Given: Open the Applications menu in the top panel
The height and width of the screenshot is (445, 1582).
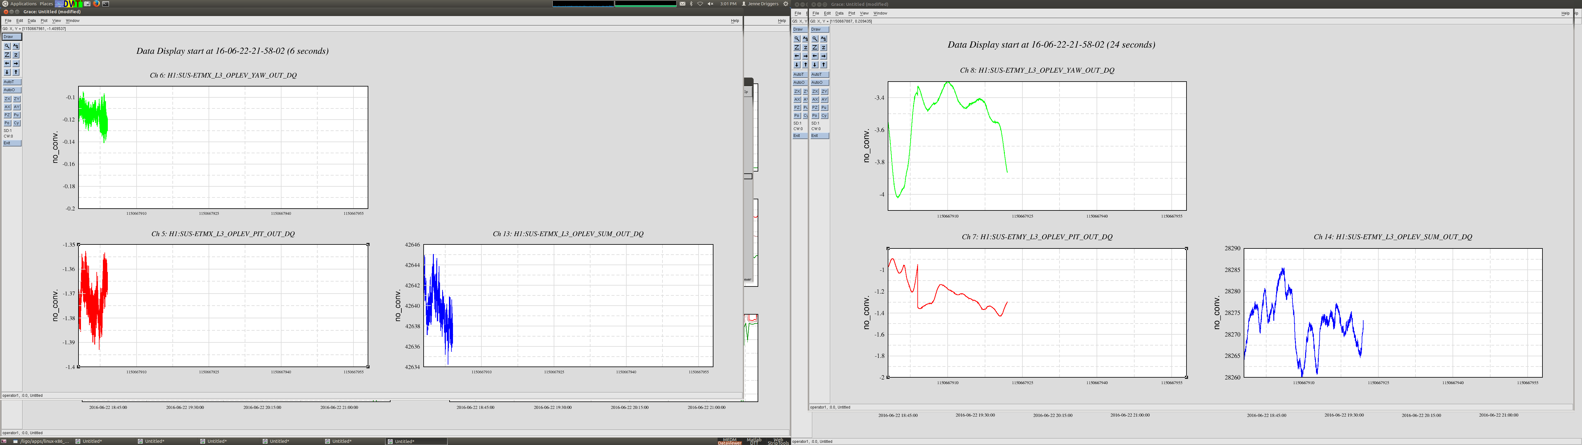Looking at the screenshot, I should [23, 4].
